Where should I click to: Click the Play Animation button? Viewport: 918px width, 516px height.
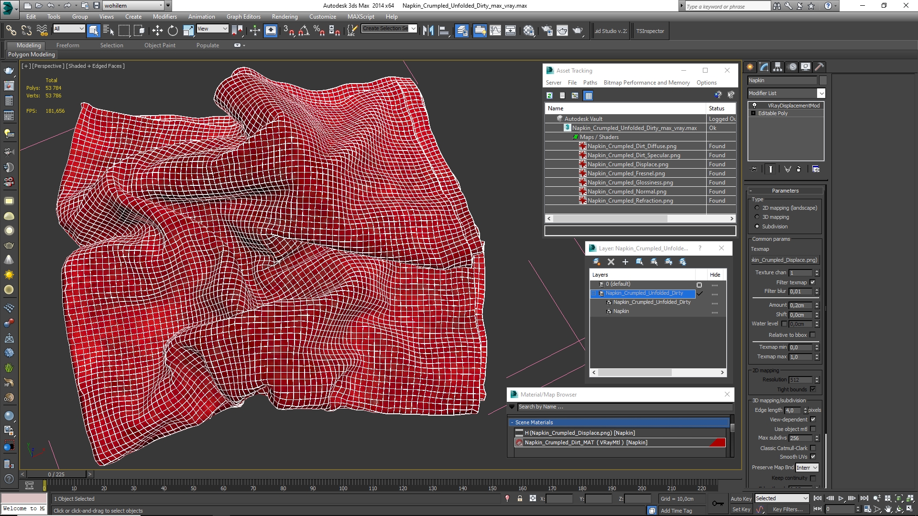point(841,498)
